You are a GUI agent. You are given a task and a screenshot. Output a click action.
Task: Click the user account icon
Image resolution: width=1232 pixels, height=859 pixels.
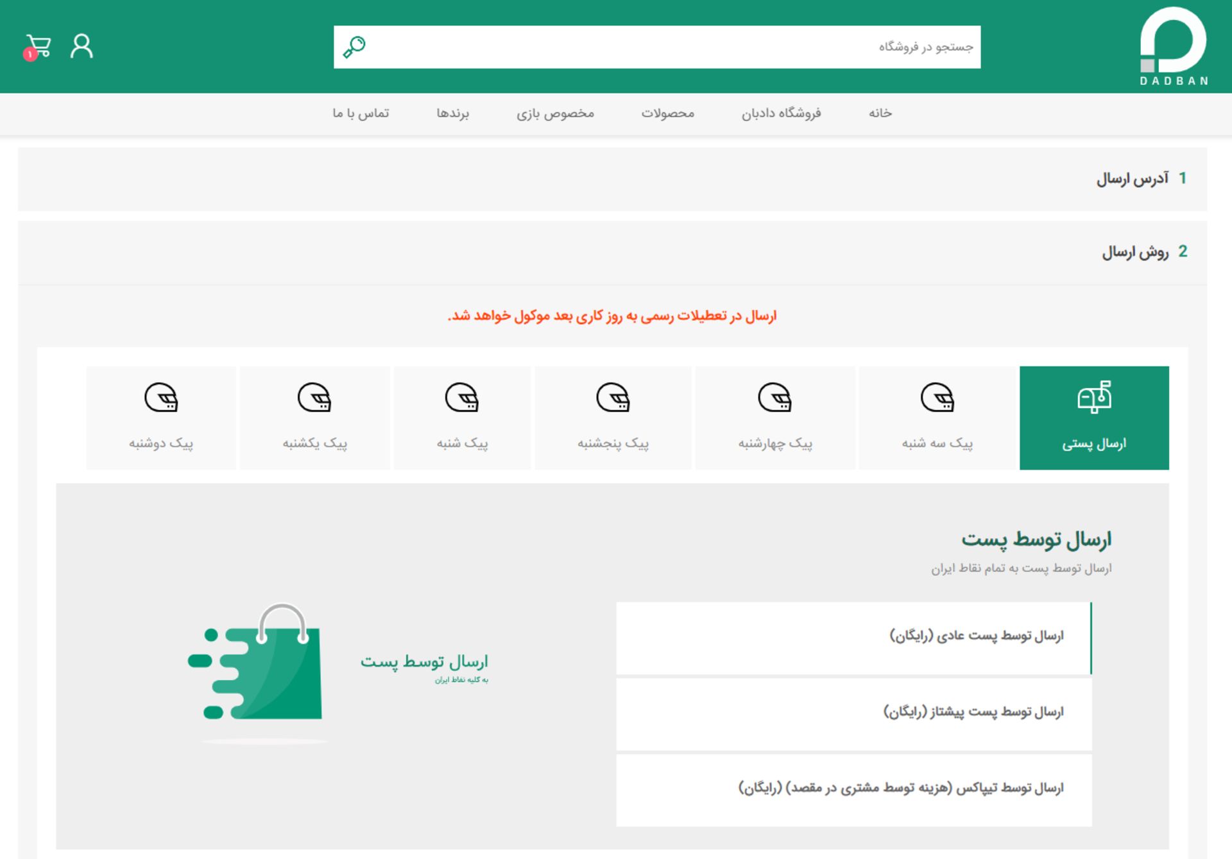tap(81, 45)
